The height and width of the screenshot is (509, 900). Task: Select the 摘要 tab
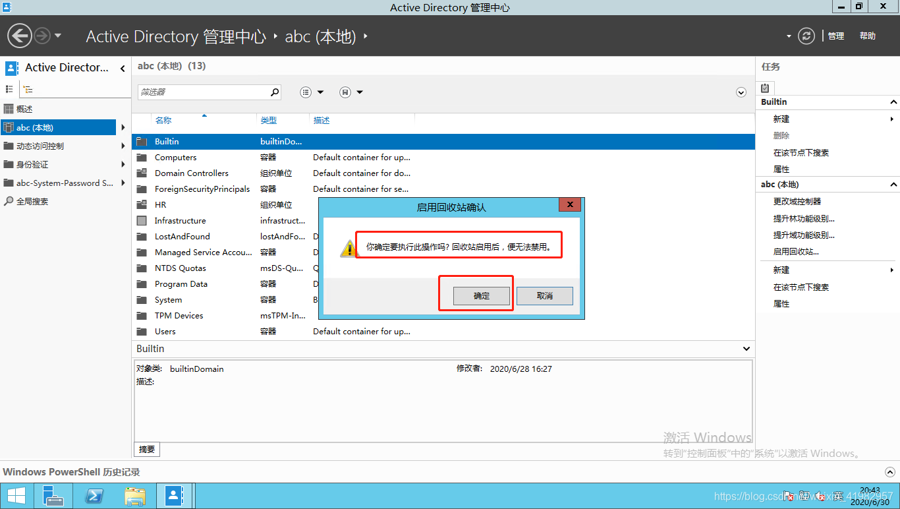[147, 450]
